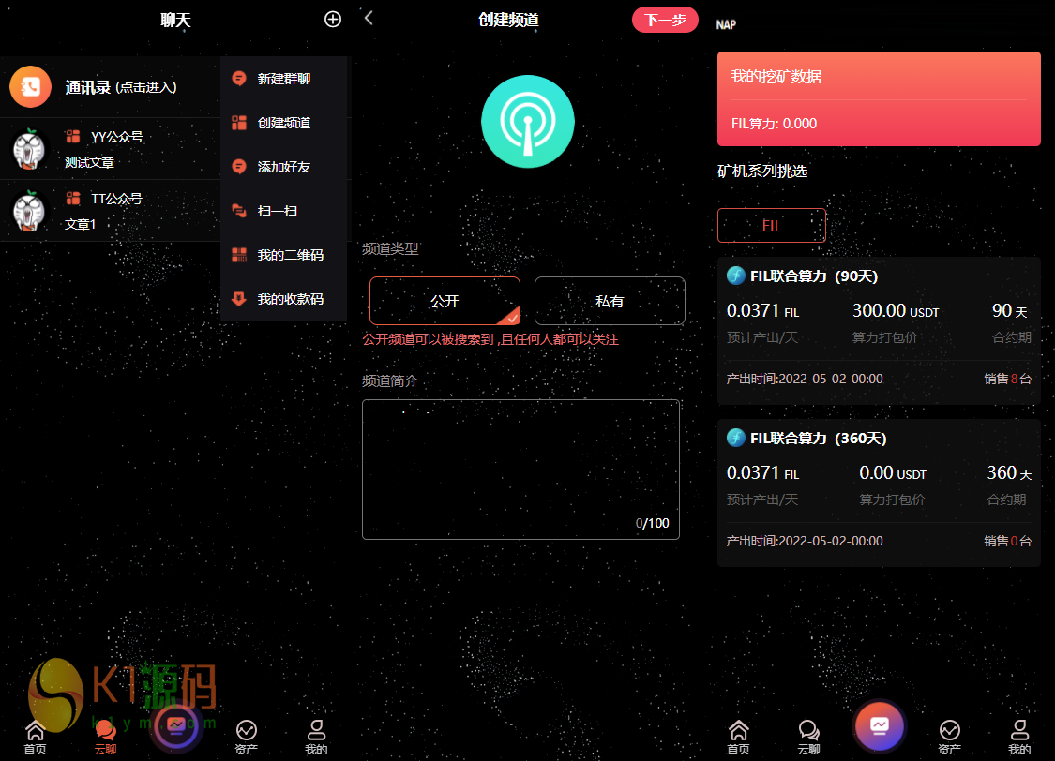Open FIL联合算力 (360天) product
Image resolution: width=1055 pixels, height=761 pixels.
coord(879,492)
